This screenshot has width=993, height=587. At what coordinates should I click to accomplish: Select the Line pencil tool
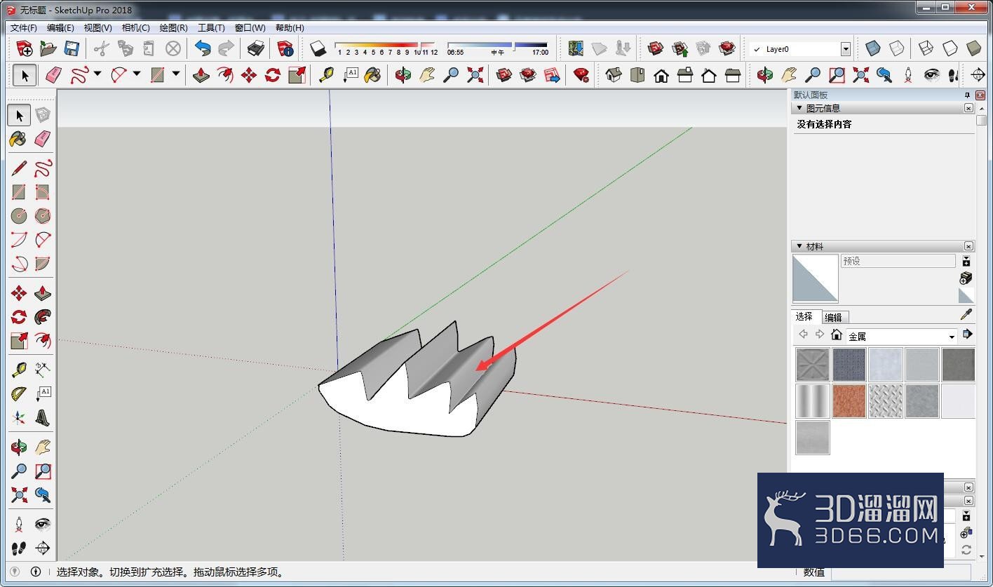19,168
